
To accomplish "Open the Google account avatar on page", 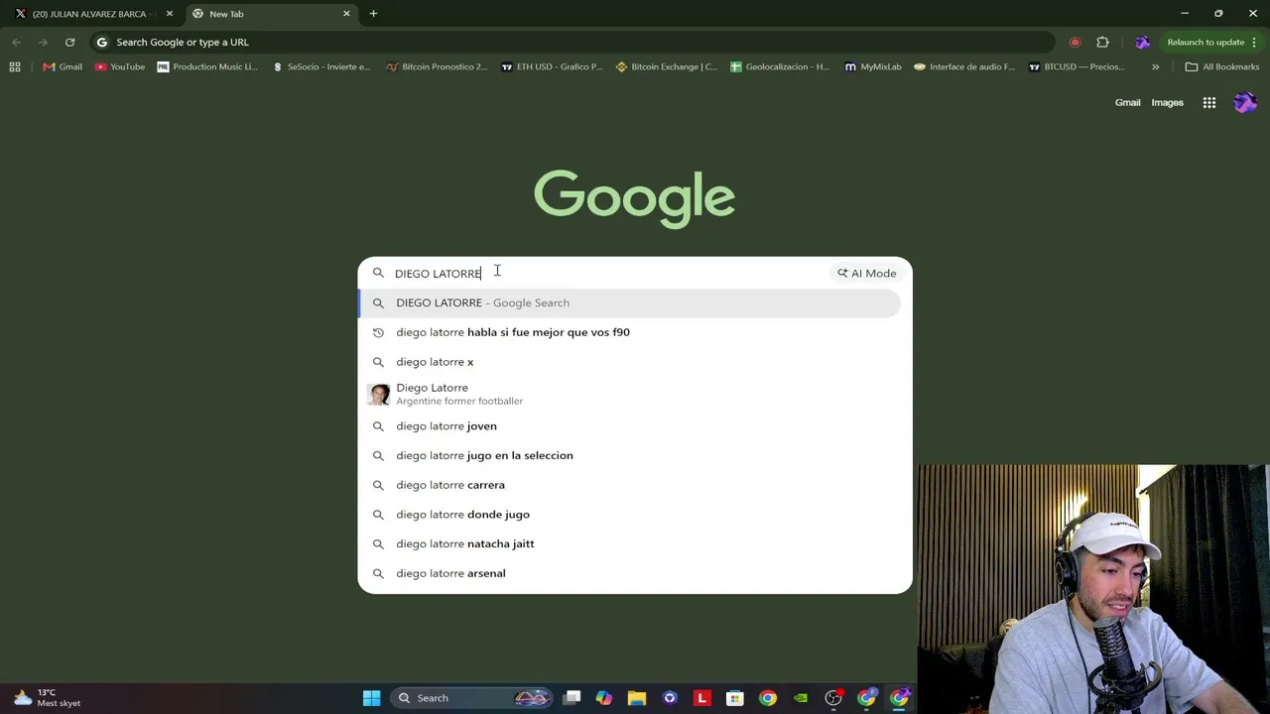I will click(1244, 102).
